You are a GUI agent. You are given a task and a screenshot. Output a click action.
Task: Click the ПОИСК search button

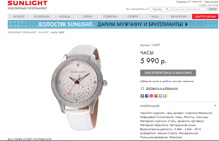[212, 9]
